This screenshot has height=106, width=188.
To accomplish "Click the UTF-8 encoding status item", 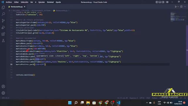I will [x=142, y=98].
